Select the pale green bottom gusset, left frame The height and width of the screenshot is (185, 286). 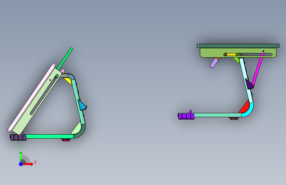click(x=77, y=129)
